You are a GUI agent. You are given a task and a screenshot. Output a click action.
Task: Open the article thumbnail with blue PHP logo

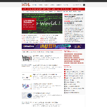(27, 95)
